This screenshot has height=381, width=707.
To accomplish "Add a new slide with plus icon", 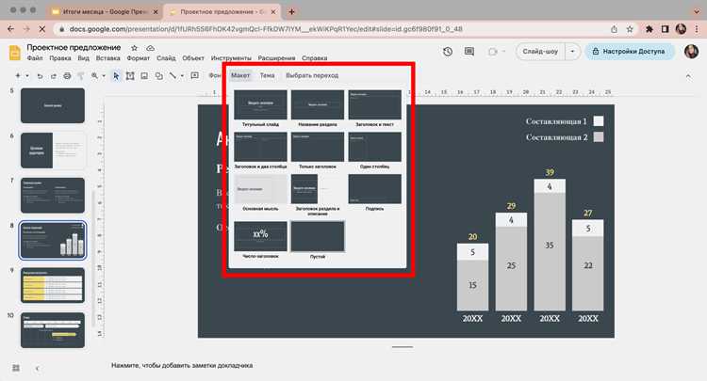I will (x=18, y=75).
